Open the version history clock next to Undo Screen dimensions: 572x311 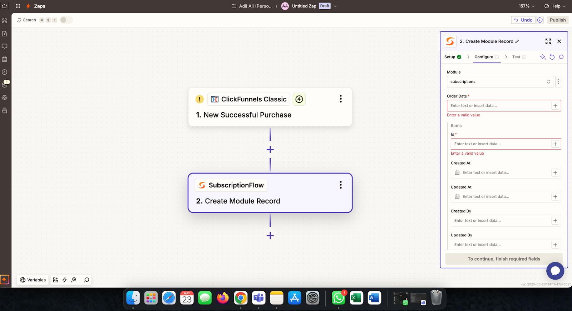540,20
